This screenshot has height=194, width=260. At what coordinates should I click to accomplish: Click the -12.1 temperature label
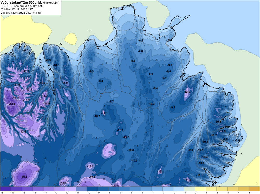point(104,113)
